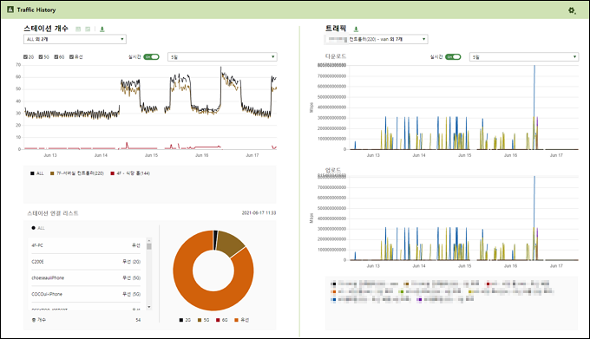Switch station count panel to table view
This screenshot has height=339, width=590.
[x=78, y=29]
